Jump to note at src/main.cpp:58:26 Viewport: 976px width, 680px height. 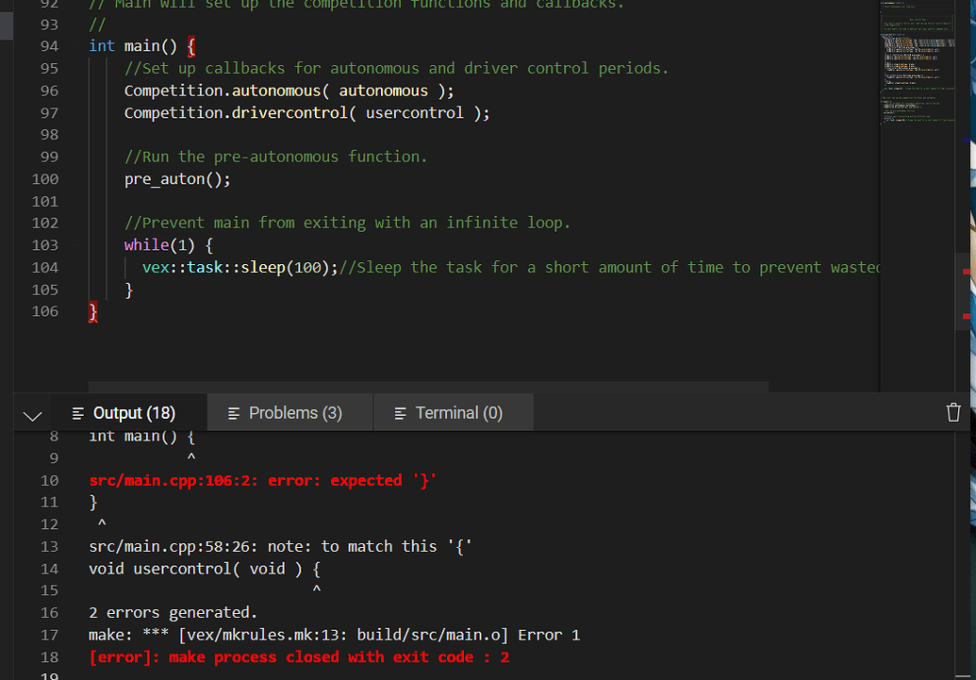point(279,546)
